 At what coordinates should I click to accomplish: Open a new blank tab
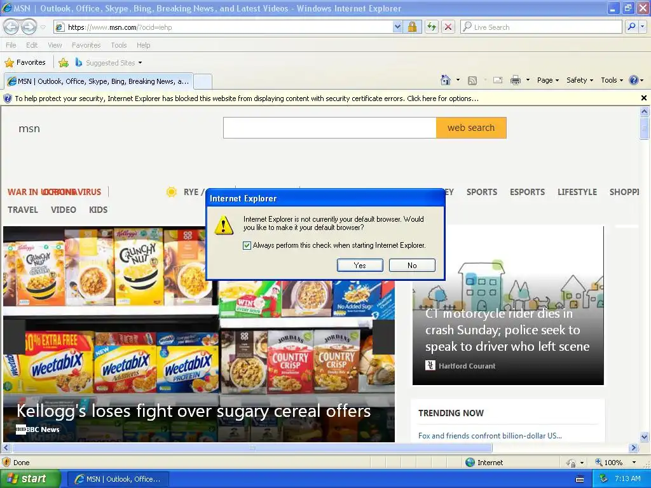(203, 81)
